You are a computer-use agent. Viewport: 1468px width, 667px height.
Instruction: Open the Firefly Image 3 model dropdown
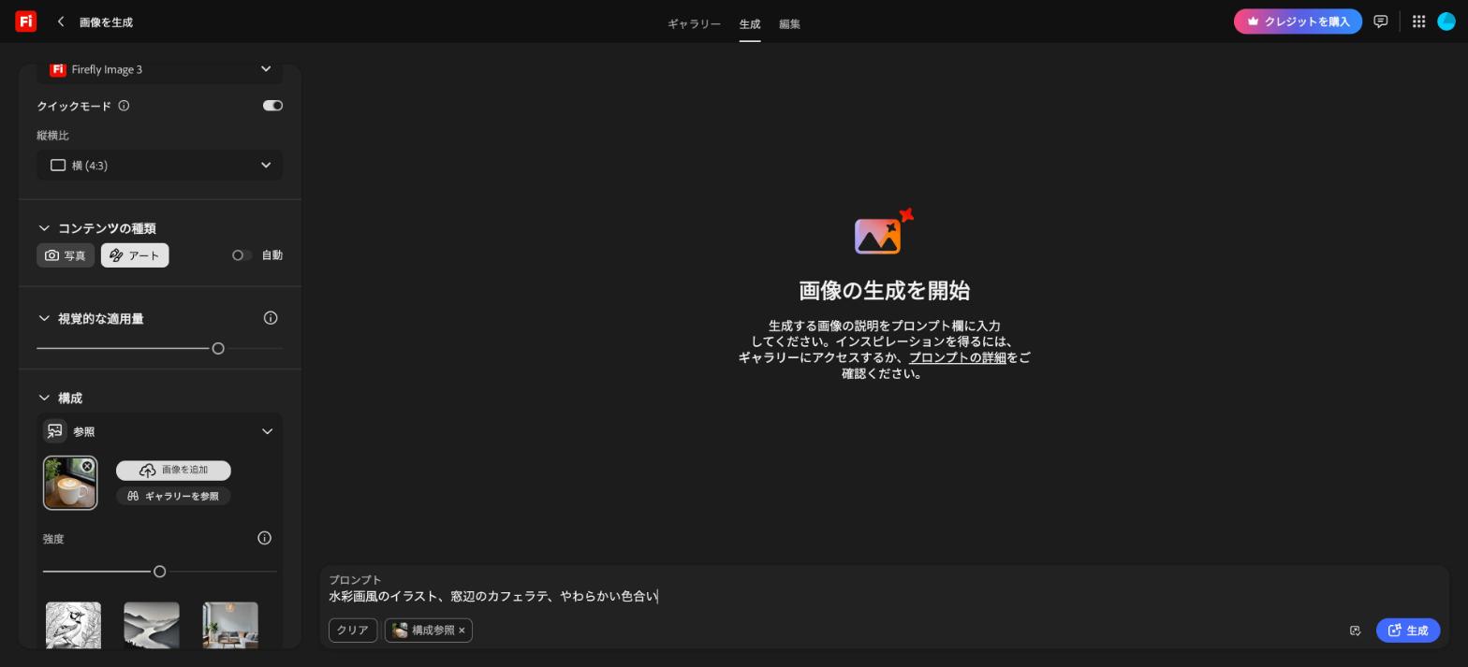[x=160, y=69]
